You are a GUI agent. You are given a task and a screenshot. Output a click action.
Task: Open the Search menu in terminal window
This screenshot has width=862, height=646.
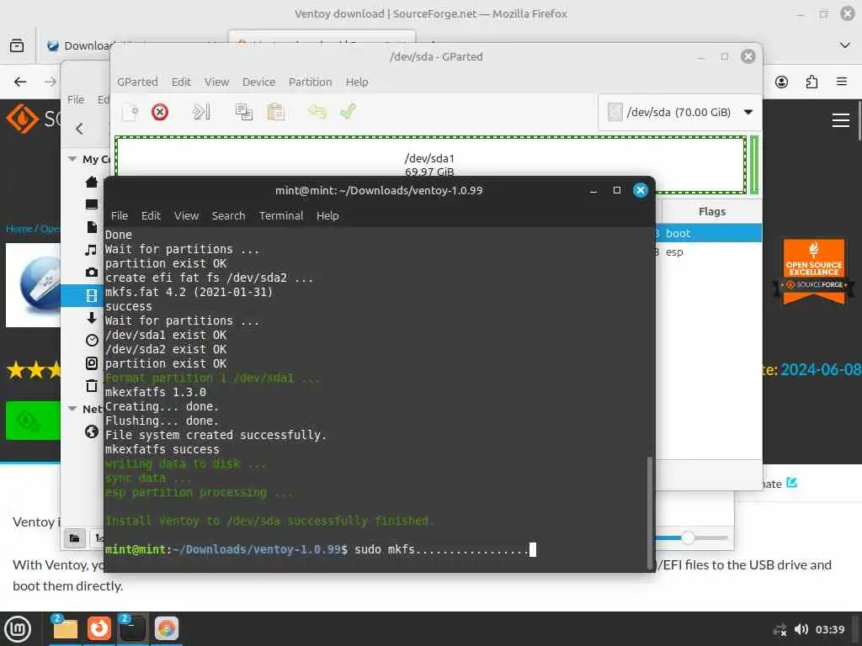(x=229, y=216)
